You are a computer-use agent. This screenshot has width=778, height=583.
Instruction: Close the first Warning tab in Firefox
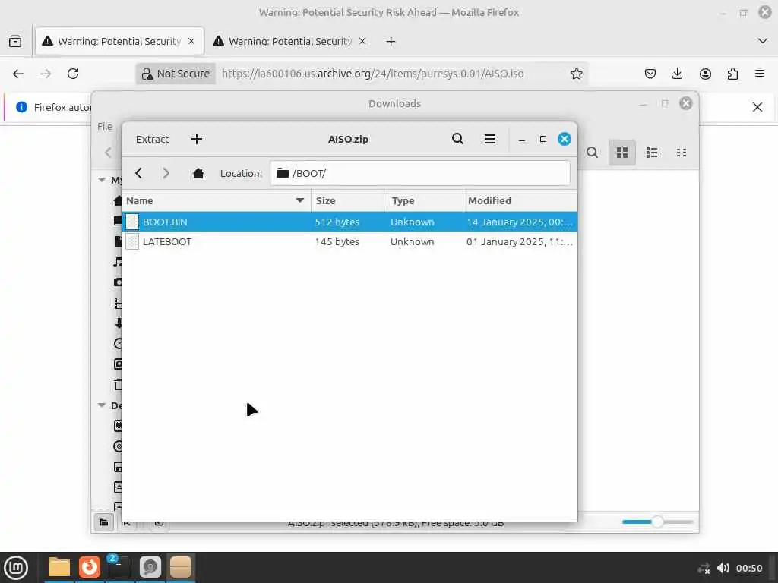191,41
